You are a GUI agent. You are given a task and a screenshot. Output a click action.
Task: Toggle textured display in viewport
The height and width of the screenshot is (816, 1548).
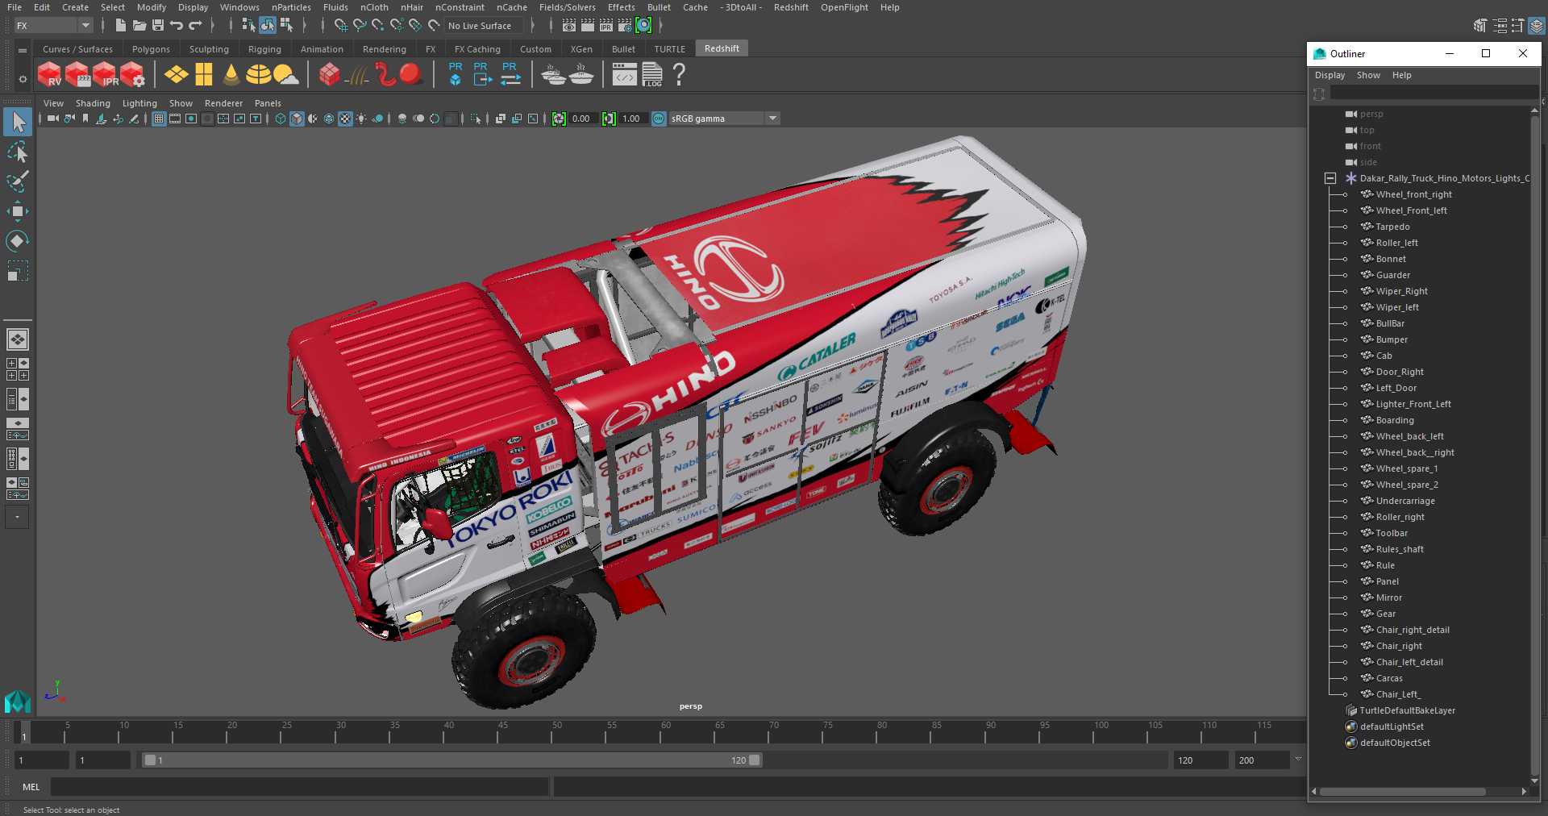pyautogui.click(x=345, y=119)
